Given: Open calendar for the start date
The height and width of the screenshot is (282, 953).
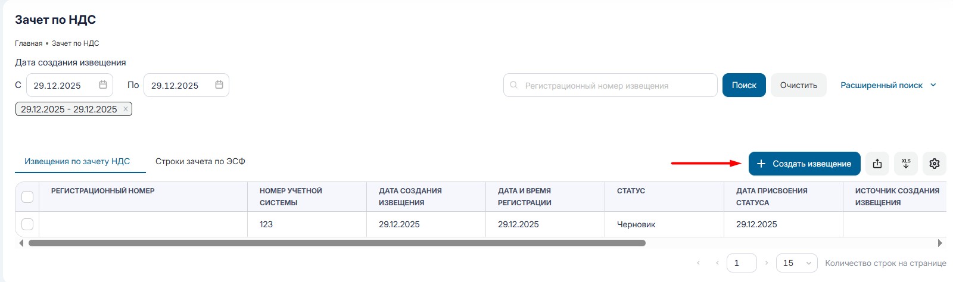Looking at the screenshot, I should 103,85.
